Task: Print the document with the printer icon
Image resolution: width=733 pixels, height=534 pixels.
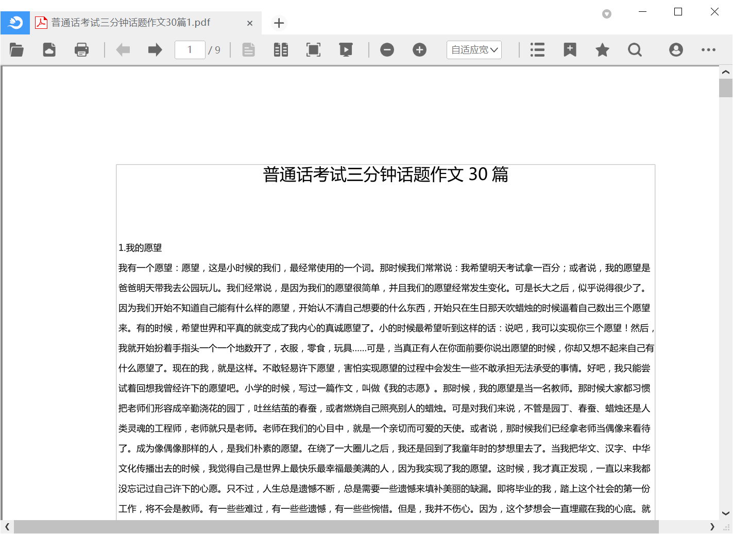Action: click(81, 50)
